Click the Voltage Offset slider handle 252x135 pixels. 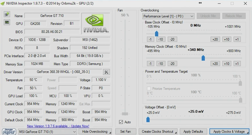(x=148, y=120)
